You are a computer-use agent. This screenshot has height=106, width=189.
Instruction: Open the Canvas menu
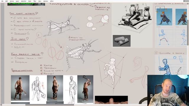(12, 1)
